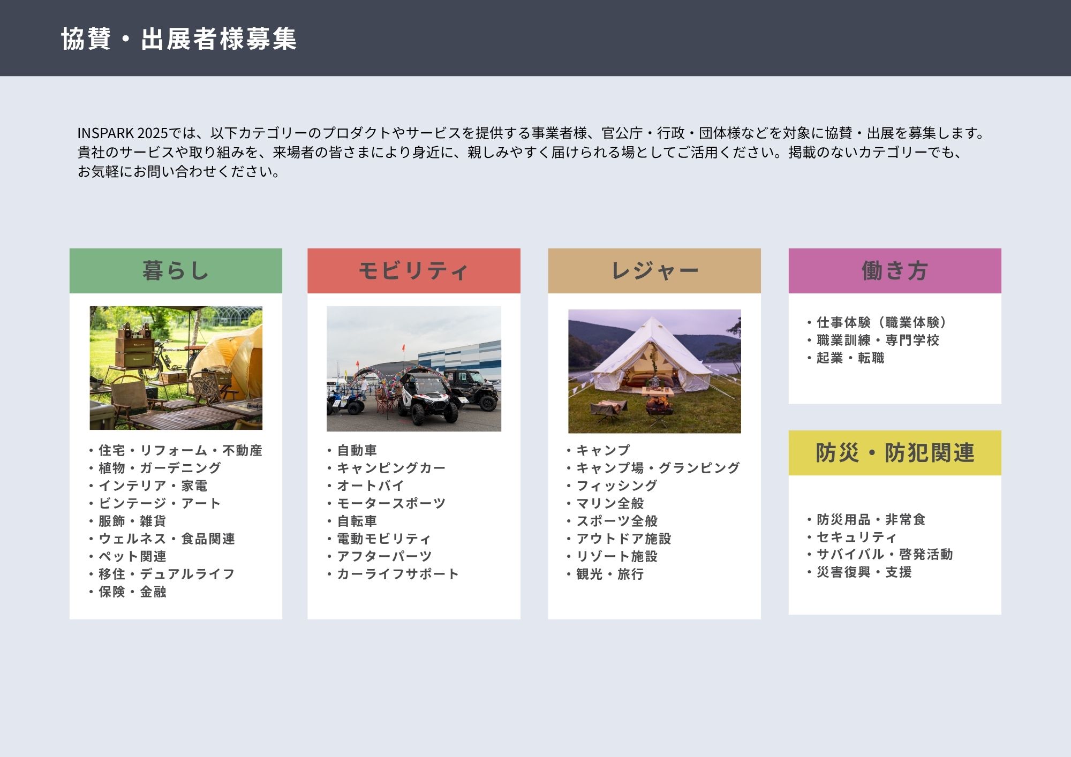The height and width of the screenshot is (757, 1071).
Task: Click the intro line starting INSPARK 2025では
Action: (x=531, y=133)
